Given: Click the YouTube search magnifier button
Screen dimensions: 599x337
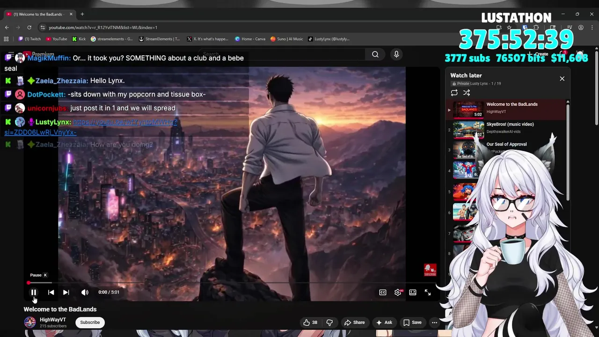Looking at the screenshot, I should pyautogui.click(x=375, y=54).
